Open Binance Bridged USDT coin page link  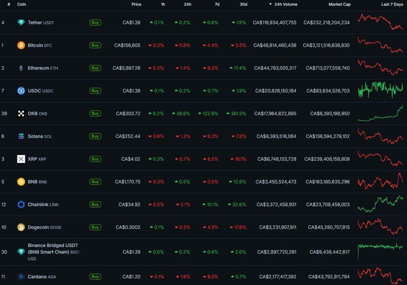click(x=54, y=252)
